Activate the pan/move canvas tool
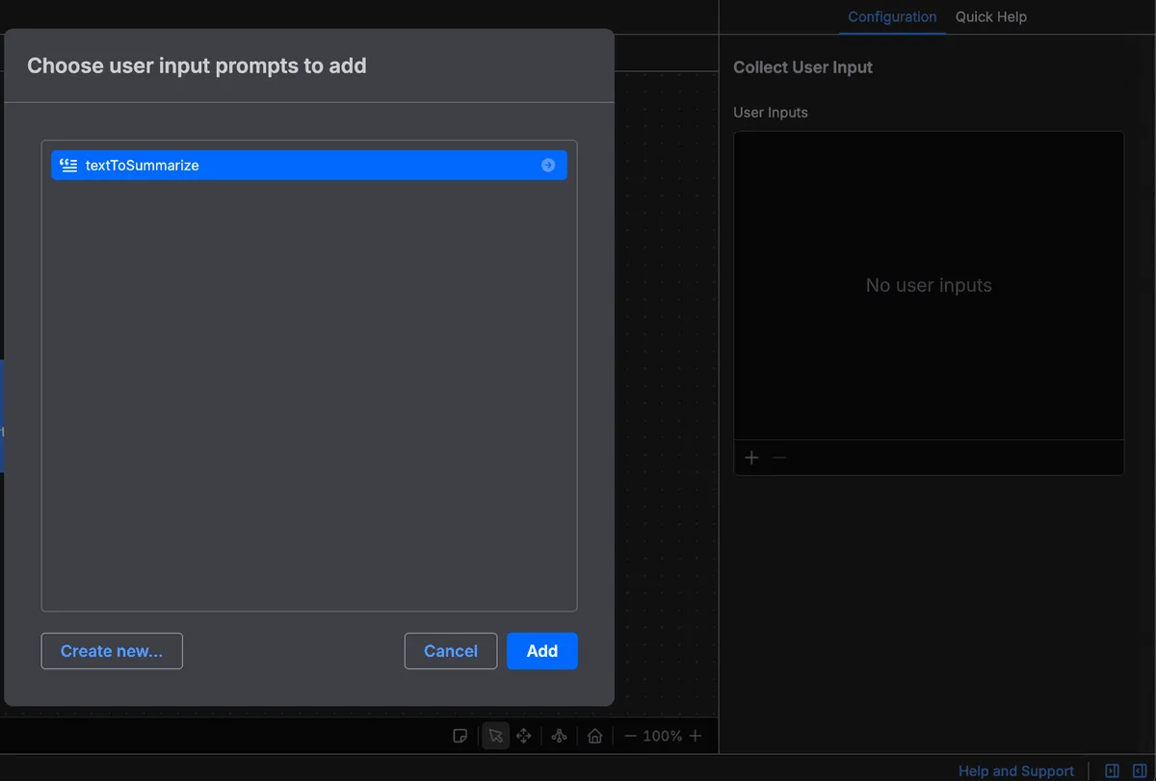The height and width of the screenshot is (781, 1156). pyautogui.click(x=524, y=736)
